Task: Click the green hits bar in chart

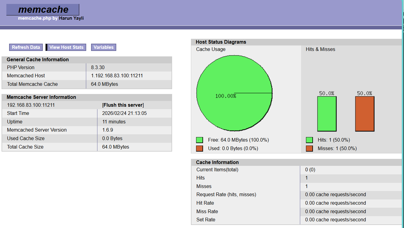Action: click(x=327, y=114)
